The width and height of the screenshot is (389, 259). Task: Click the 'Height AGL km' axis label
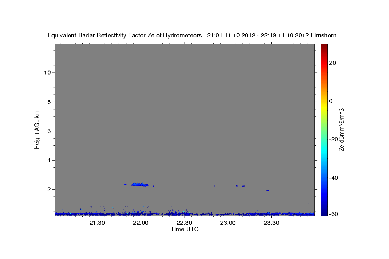click(37, 129)
